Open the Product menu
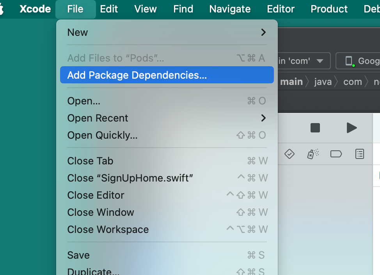Image resolution: width=380 pixels, height=275 pixels. (329, 9)
